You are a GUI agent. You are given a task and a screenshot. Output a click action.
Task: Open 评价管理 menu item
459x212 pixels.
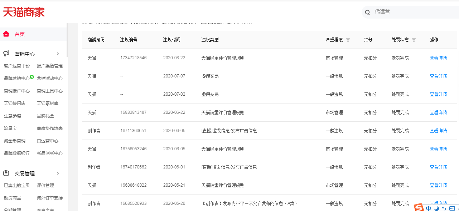[x=45, y=186]
